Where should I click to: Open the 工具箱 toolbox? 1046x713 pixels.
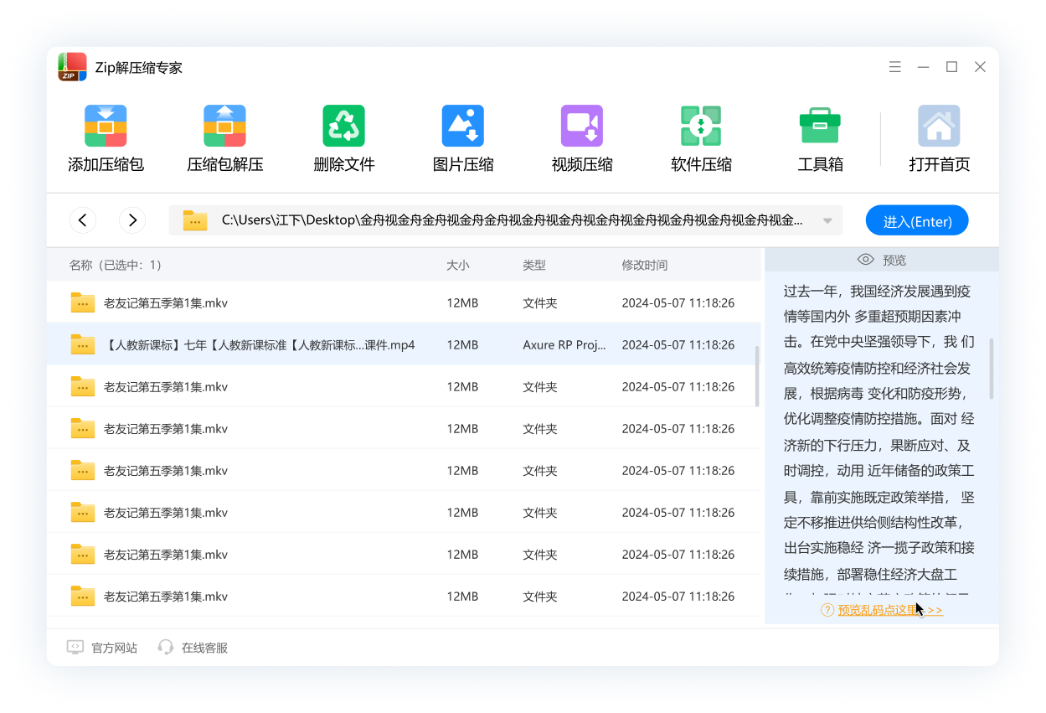tap(820, 127)
